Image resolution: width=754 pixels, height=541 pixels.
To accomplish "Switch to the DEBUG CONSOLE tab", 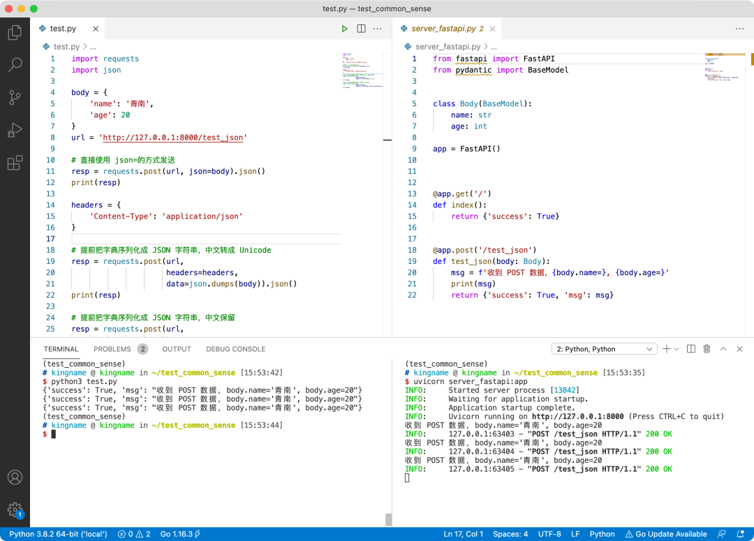I will [236, 349].
